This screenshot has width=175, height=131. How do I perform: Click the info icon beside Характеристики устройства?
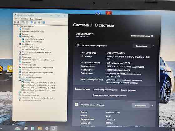77,45
